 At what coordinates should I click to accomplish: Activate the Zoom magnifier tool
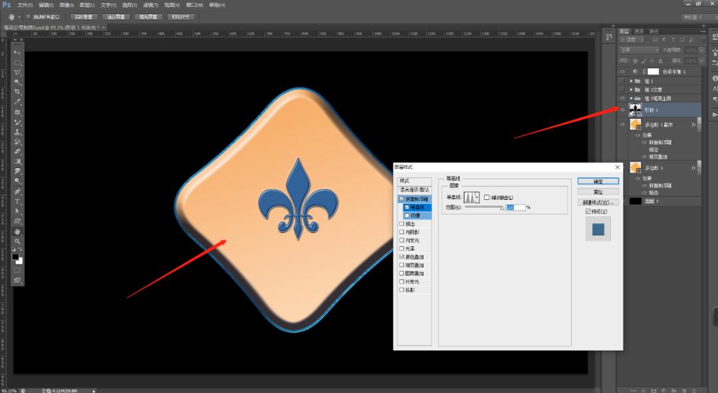point(17,241)
